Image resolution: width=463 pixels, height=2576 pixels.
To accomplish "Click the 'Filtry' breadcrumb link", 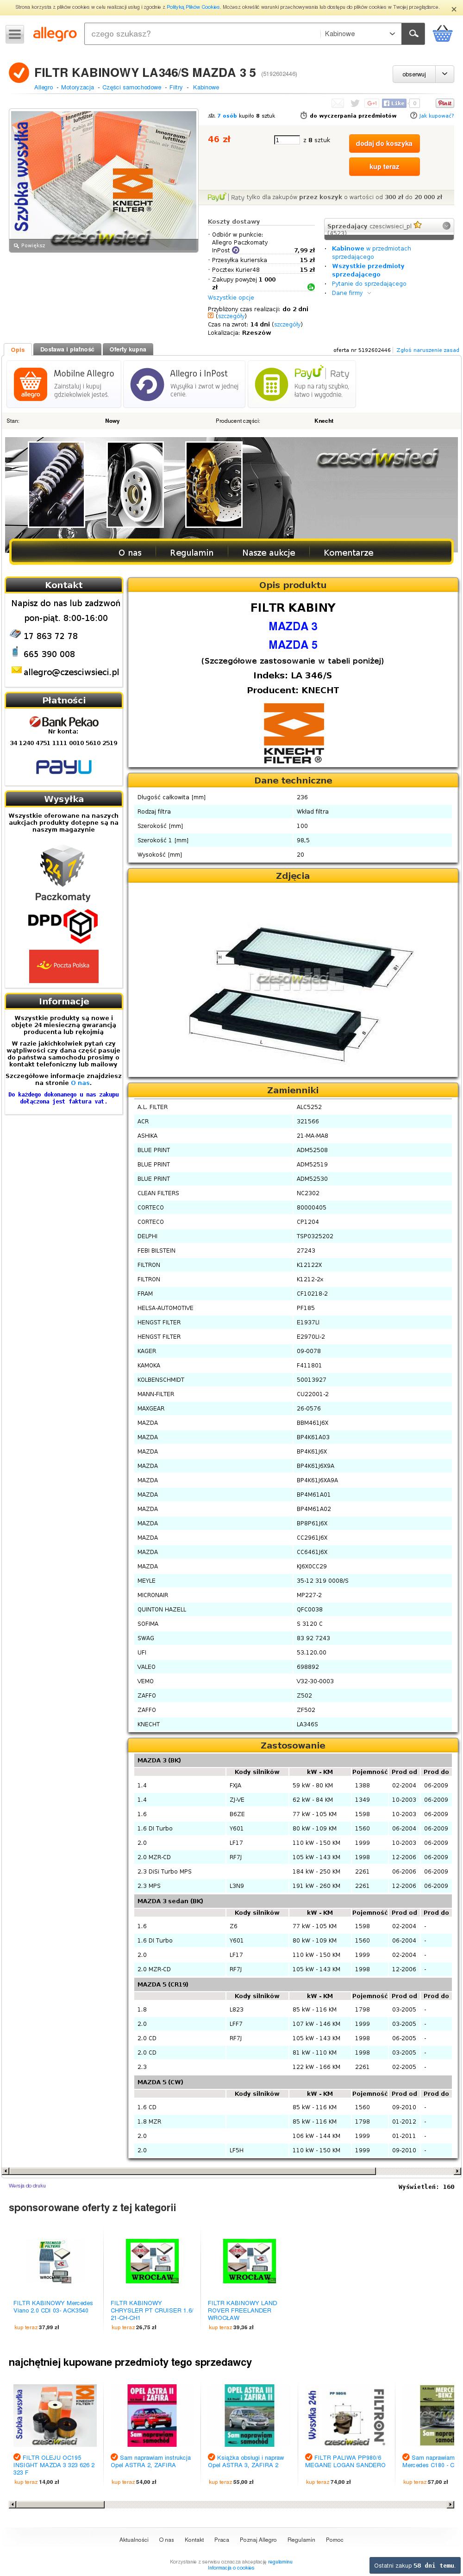I will pyautogui.click(x=176, y=87).
